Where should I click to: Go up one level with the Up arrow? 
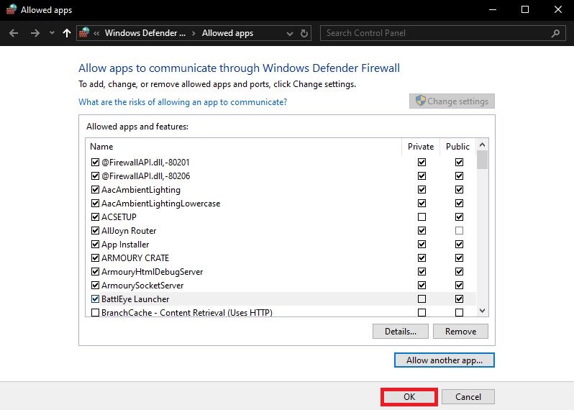(67, 33)
